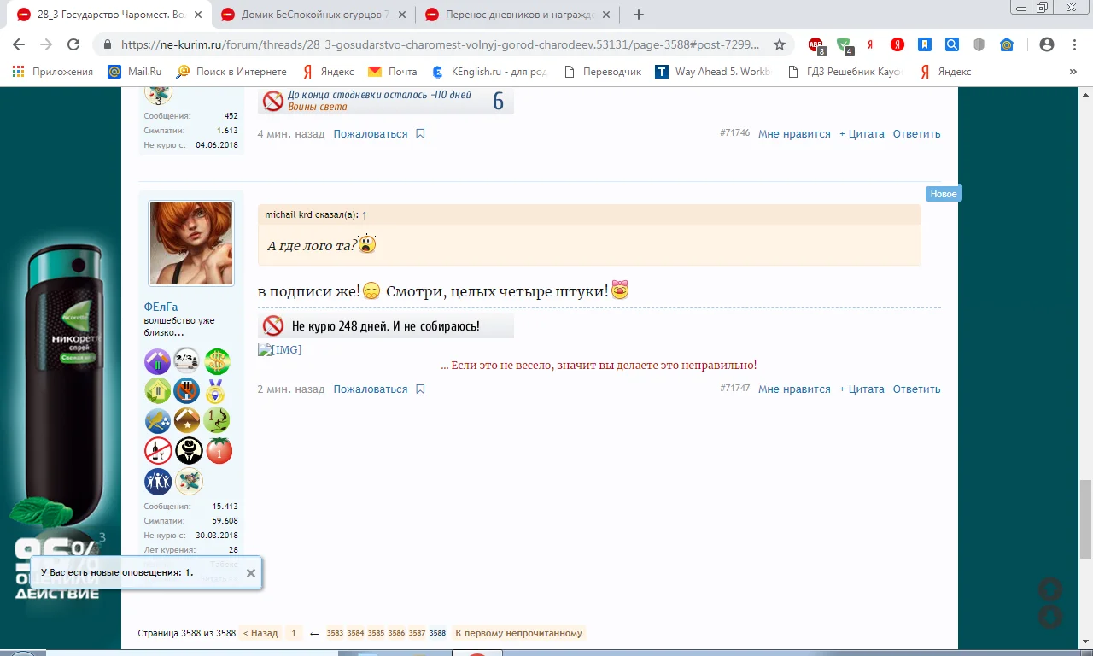Click the purple house badge under ФЕлГа
1093x656 pixels.
coord(158,361)
